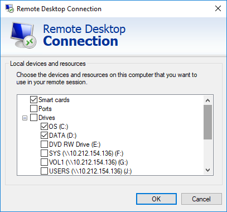This screenshot has width=227, height=212.
Task: Tick the Drives parent checkbox
Action: 33,118
